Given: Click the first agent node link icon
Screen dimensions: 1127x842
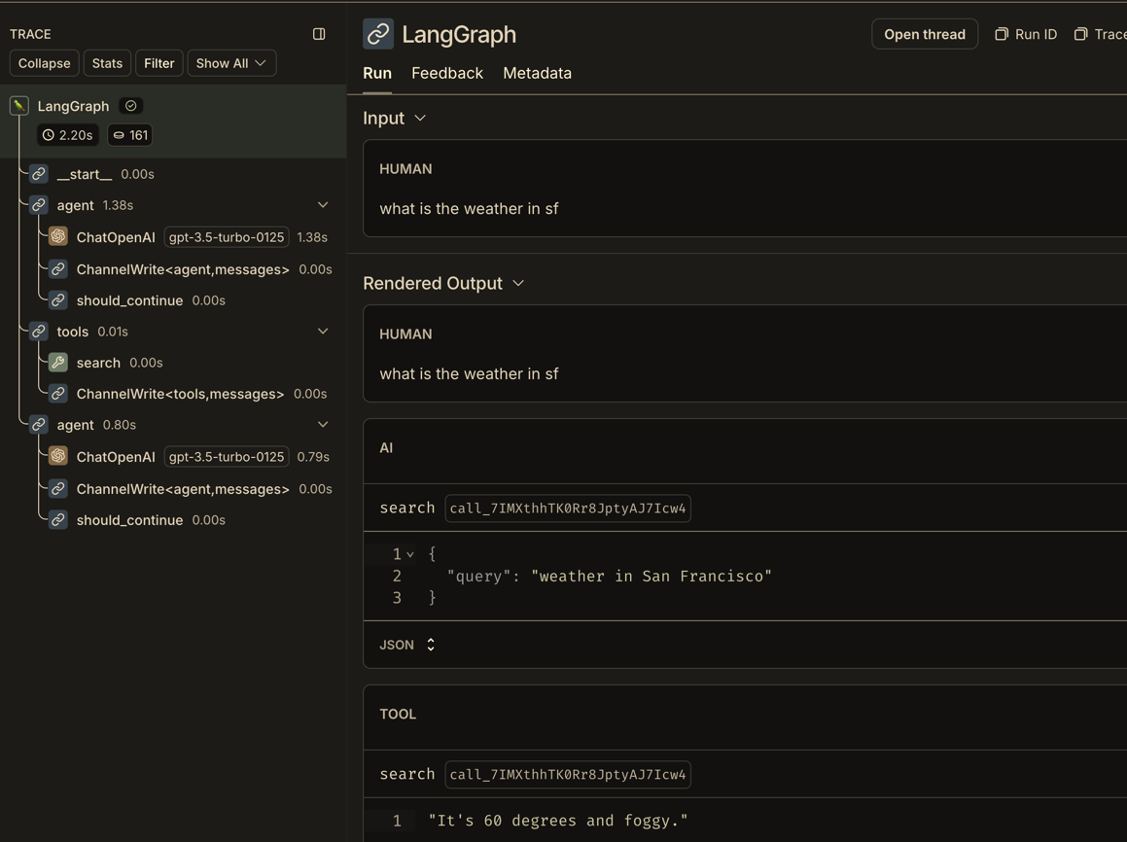Looking at the screenshot, I should [x=39, y=205].
